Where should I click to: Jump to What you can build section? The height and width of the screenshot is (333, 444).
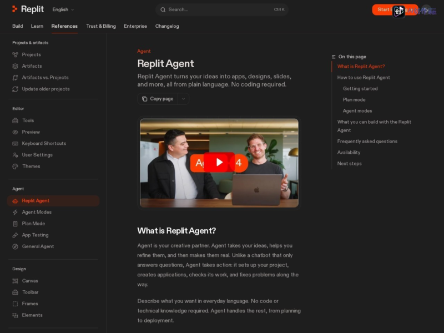[x=374, y=126]
